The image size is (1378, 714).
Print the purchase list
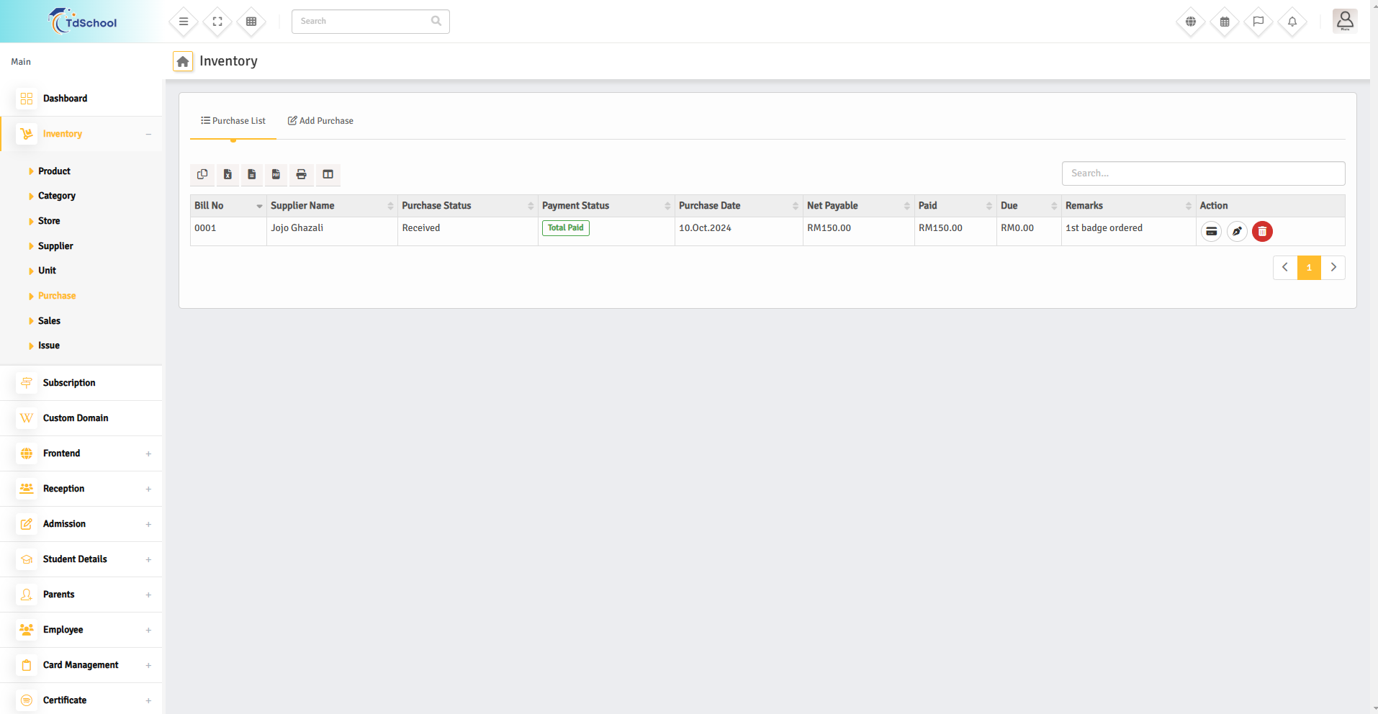coord(301,174)
